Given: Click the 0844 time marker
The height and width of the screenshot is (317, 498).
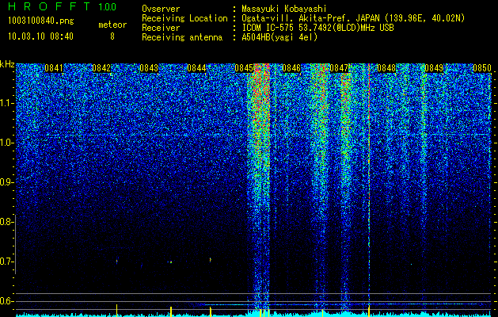Looking at the screenshot, I should tap(196, 68).
